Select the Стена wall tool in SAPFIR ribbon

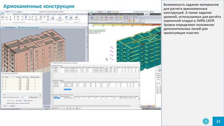(x=3, y=18)
